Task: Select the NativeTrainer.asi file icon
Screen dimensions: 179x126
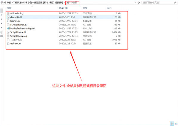Action: point(8,25)
